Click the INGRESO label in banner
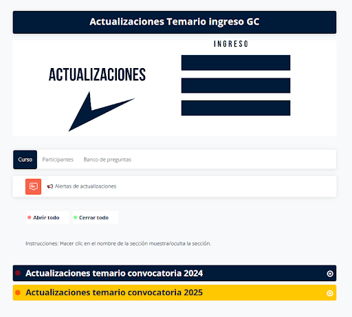Screen dimensions: 352x317 pyautogui.click(x=231, y=44)
